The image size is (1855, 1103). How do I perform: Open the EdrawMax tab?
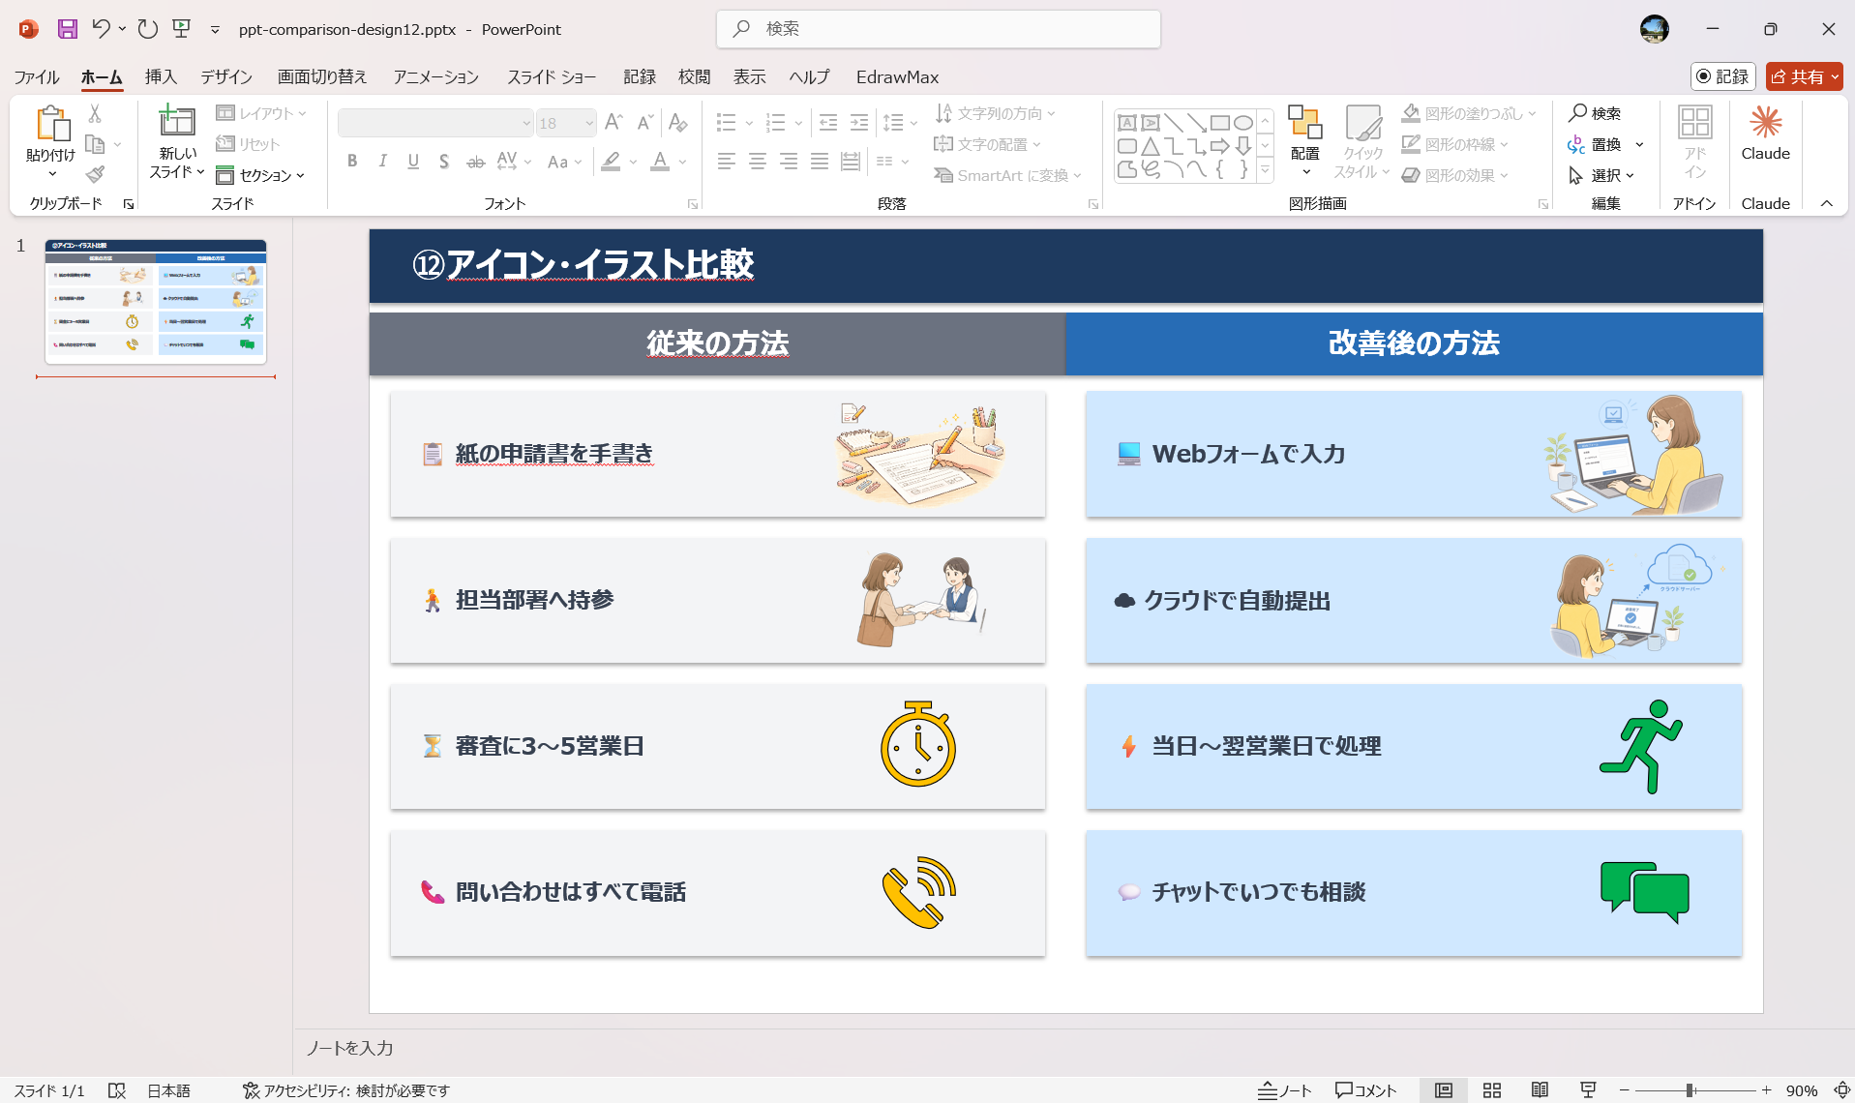[897, 76]
